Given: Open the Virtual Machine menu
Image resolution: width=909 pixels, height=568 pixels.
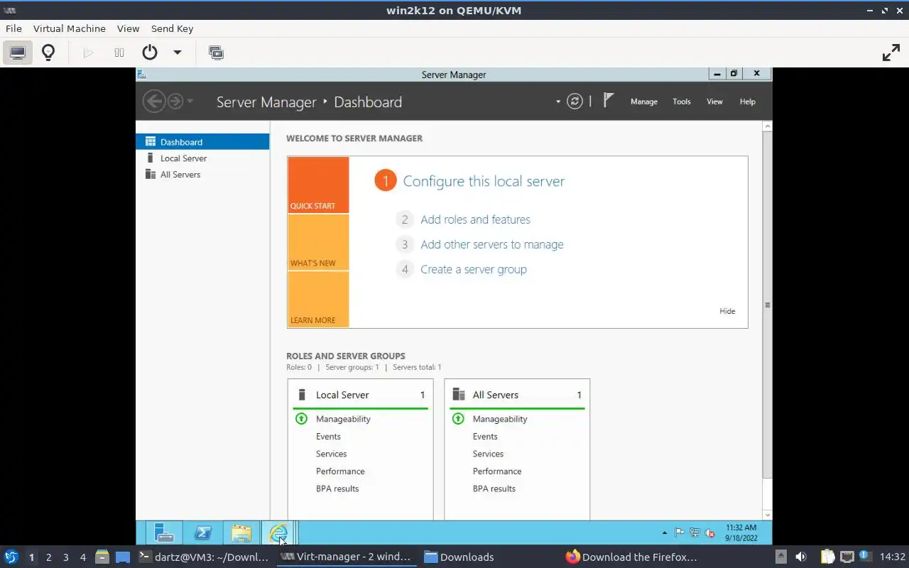Looking at the screenshot, I should [x=69, y=28].
